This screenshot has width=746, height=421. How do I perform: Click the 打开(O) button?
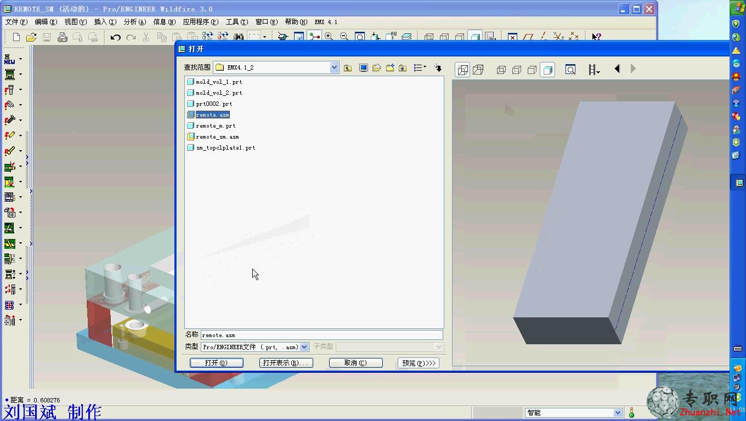pos(216,363)
